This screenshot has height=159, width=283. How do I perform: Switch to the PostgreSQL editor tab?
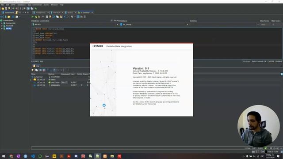coord(40,13)
